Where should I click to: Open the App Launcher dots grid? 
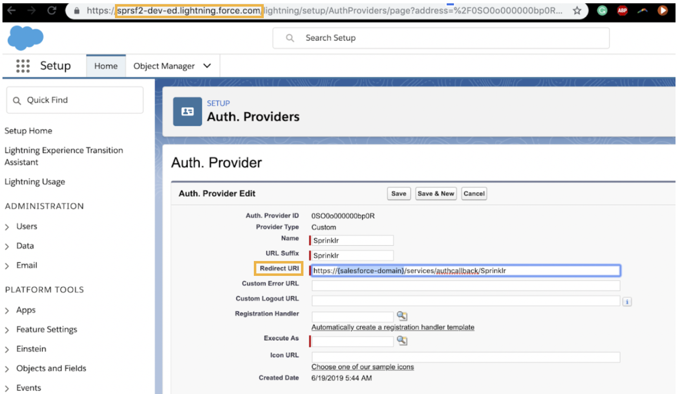[23, 66]
